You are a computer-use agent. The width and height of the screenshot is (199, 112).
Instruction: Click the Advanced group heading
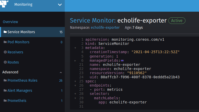point(10,72)
